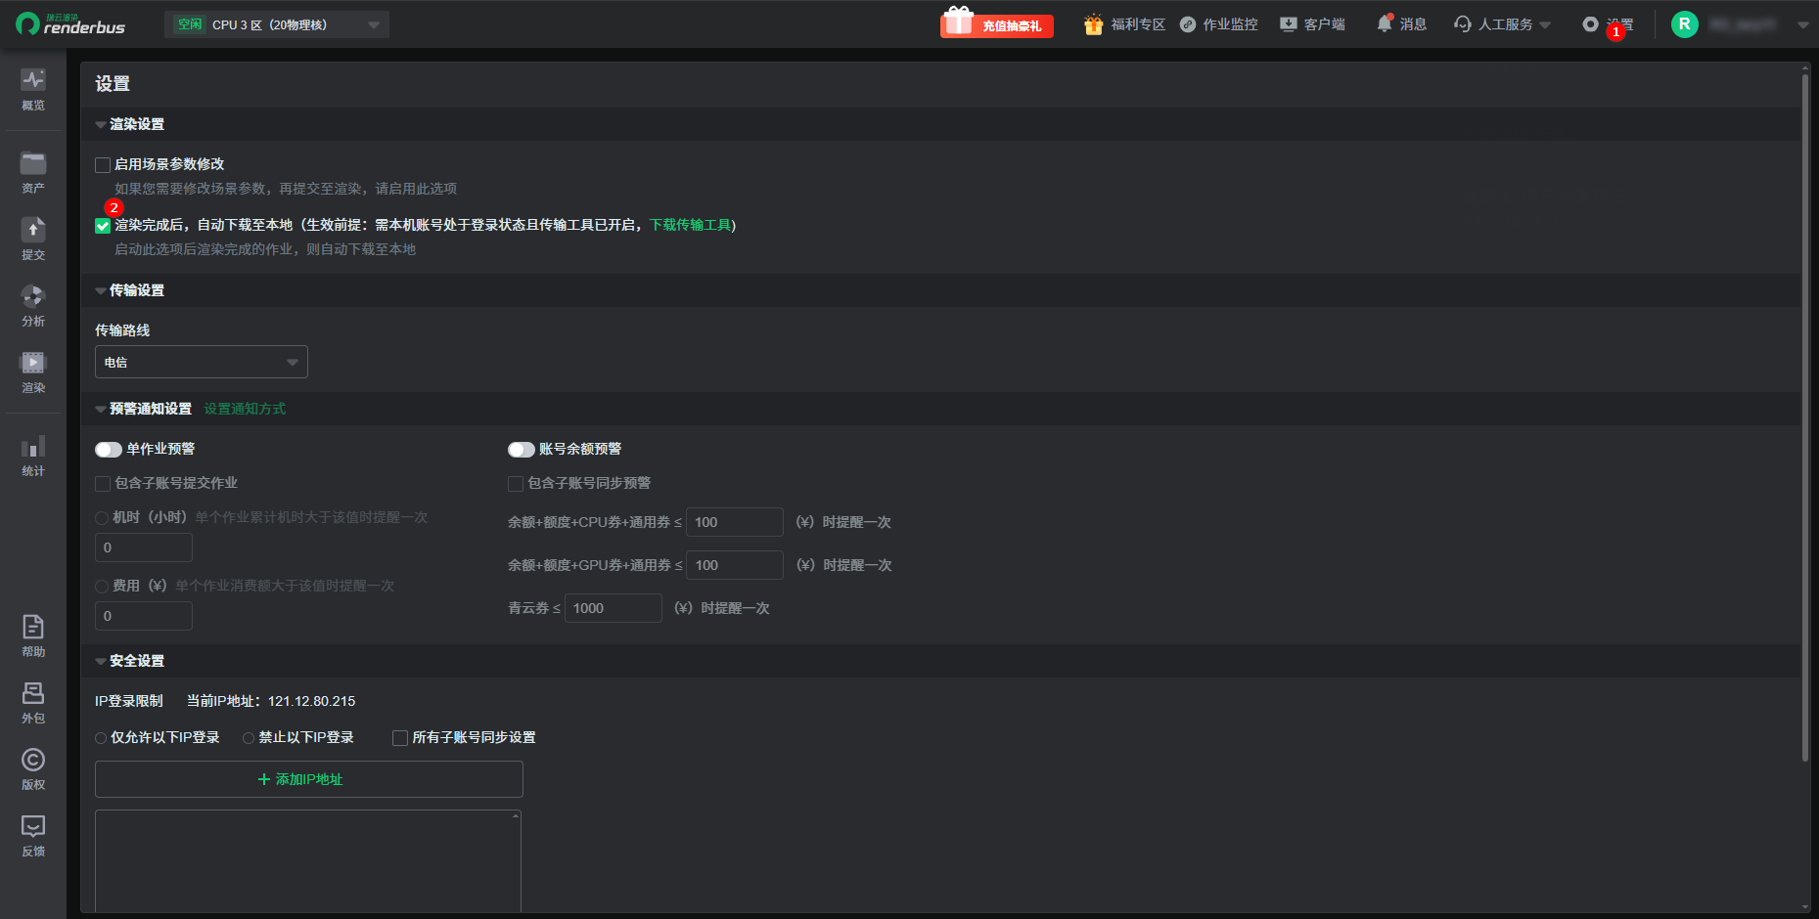
Task: Toggle the 单作业预警 switch
Action: coord(109,450)
